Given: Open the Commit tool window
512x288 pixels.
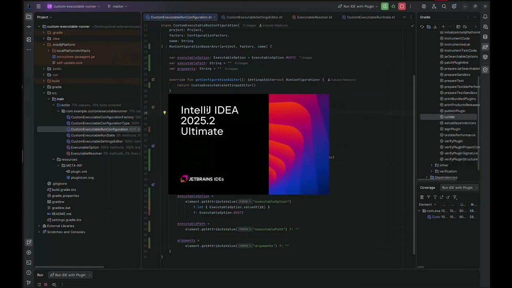Looking at the screenshot, I should (x=29, y=27).
